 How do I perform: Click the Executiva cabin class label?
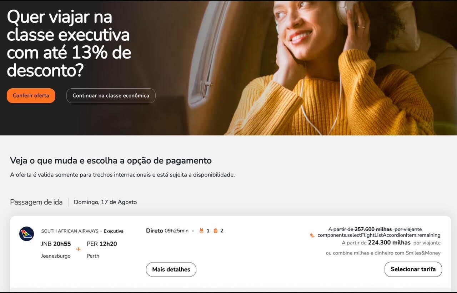(114, 231)
